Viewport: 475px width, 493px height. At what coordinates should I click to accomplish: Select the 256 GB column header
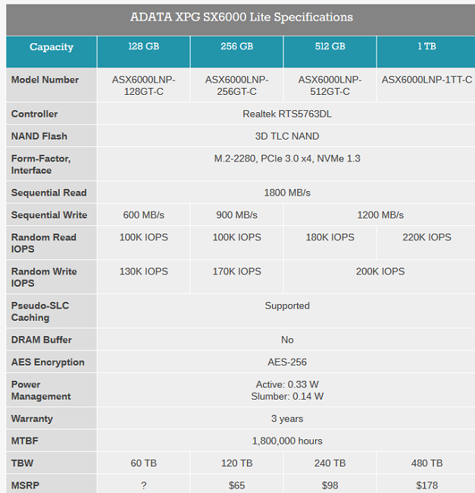(x=236, y=46)
